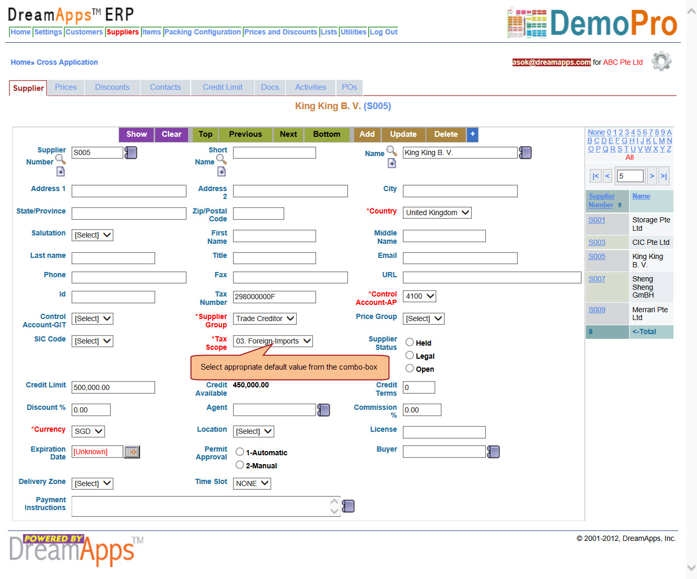Click document icon below Supplier Number label
This screenshot has width=697, height=579.
(x=61, y=172)
